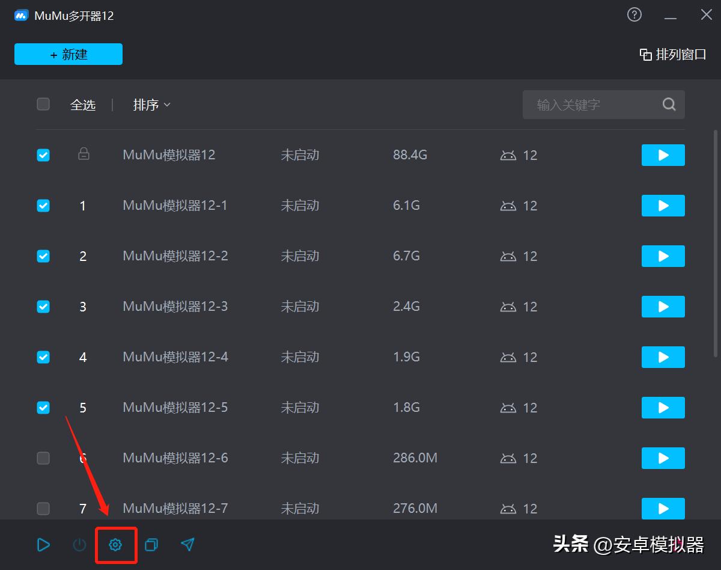Enable the checkbox for MuMu模拟器12-6

pyautogui.click(x=43, y=458)
